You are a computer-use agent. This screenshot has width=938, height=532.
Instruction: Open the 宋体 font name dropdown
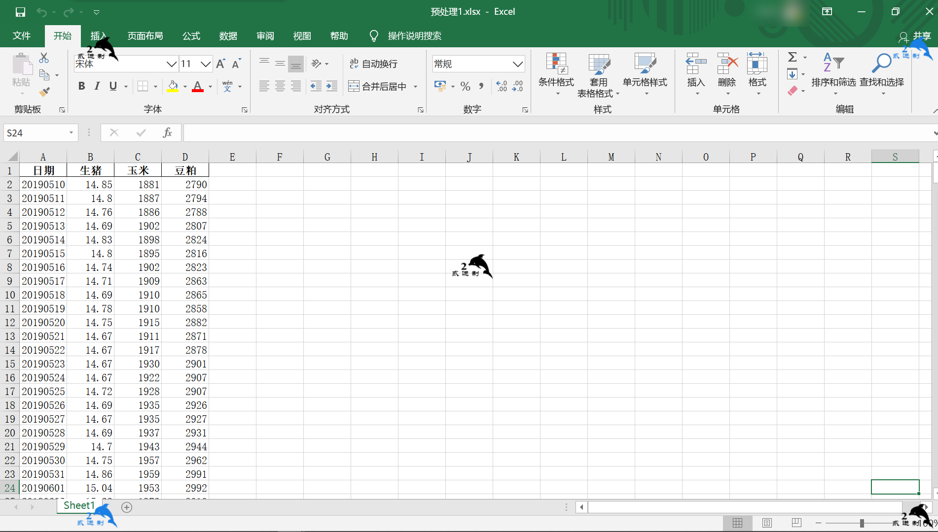(x=171, y=64)
